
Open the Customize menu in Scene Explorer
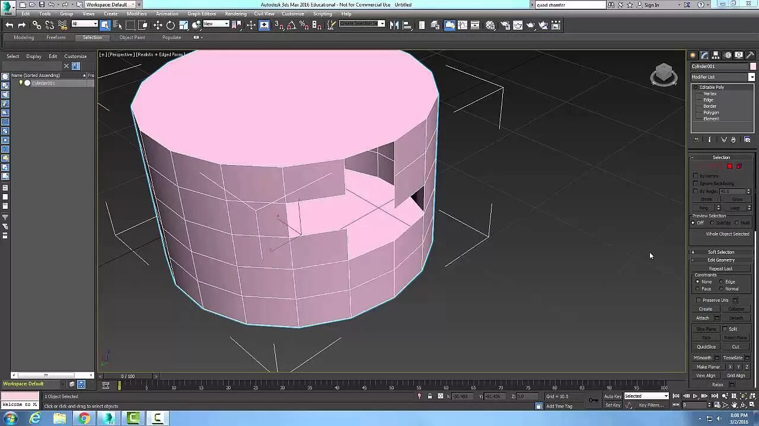point(75,56)
